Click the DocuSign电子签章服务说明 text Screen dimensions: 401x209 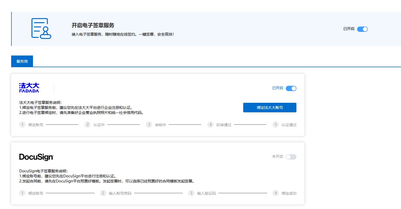point(44,171)
